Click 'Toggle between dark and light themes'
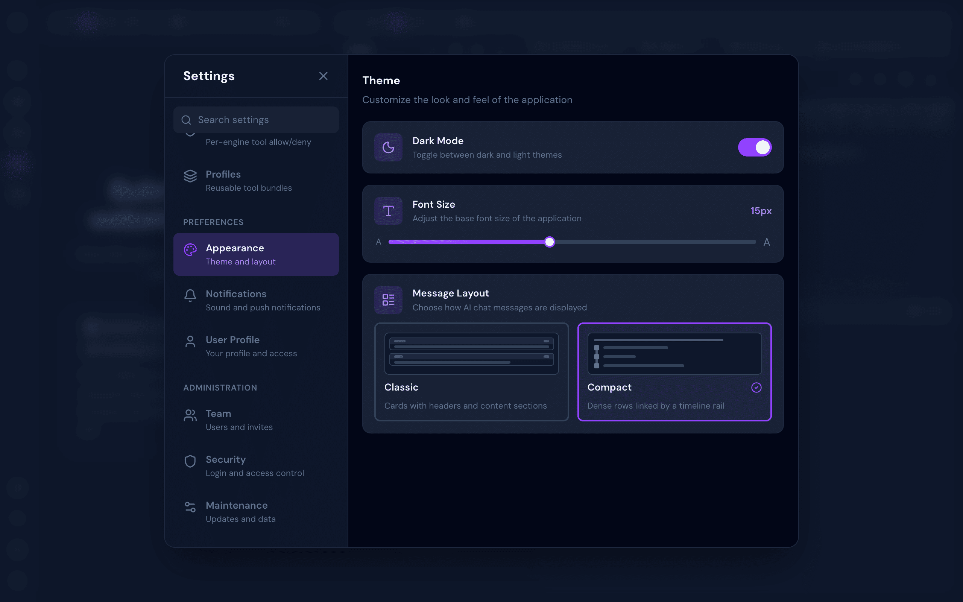Viewport: 963px width, 602px height. 487,155
